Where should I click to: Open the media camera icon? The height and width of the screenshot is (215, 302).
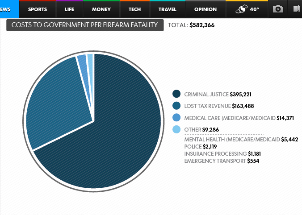[278, 9]
